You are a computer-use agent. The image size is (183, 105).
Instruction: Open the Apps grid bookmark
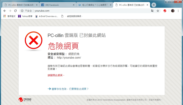(9, 16)
